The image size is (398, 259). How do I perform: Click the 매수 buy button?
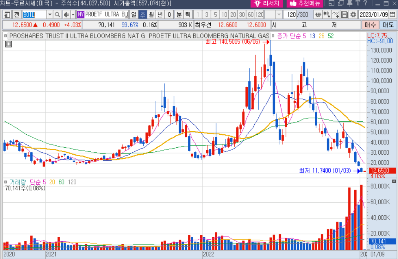pos(370,25)
